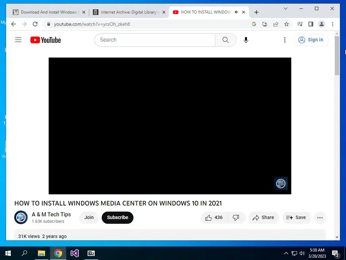
Task: Click the Share button
Action: [x=264, y=218]
